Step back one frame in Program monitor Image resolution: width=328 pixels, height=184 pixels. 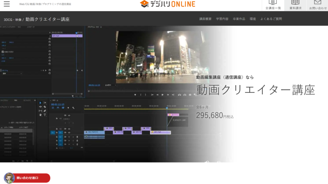click(x=157, y=95)
